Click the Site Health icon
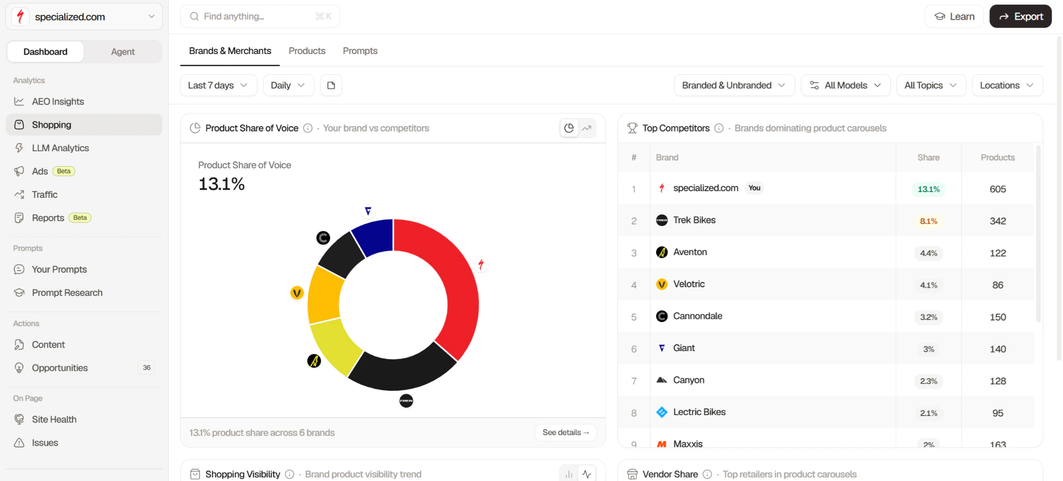This screenshot has height=481, width=1063. click(19, 420)
